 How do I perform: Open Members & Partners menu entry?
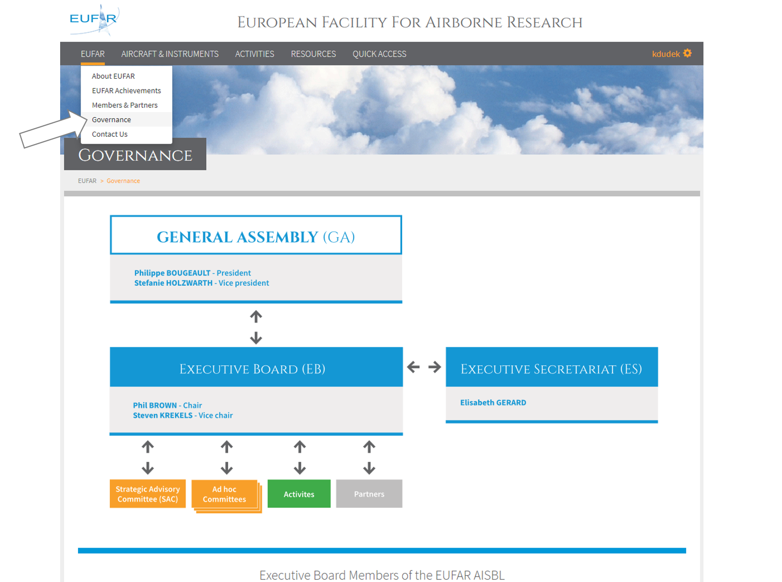point(125,105)
